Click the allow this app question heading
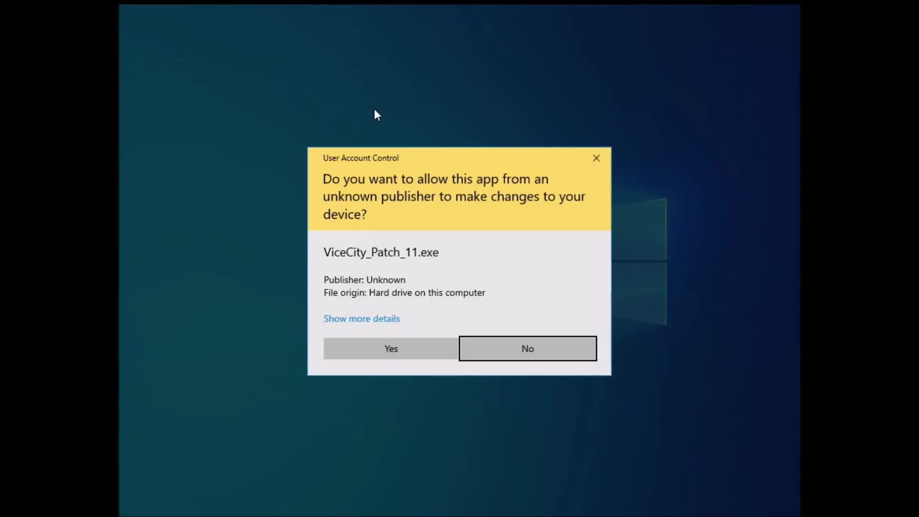Screen dimensions: 919x517 coord(454,196)
